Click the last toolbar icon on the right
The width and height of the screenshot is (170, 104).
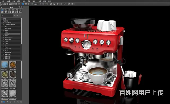[73, 4]
